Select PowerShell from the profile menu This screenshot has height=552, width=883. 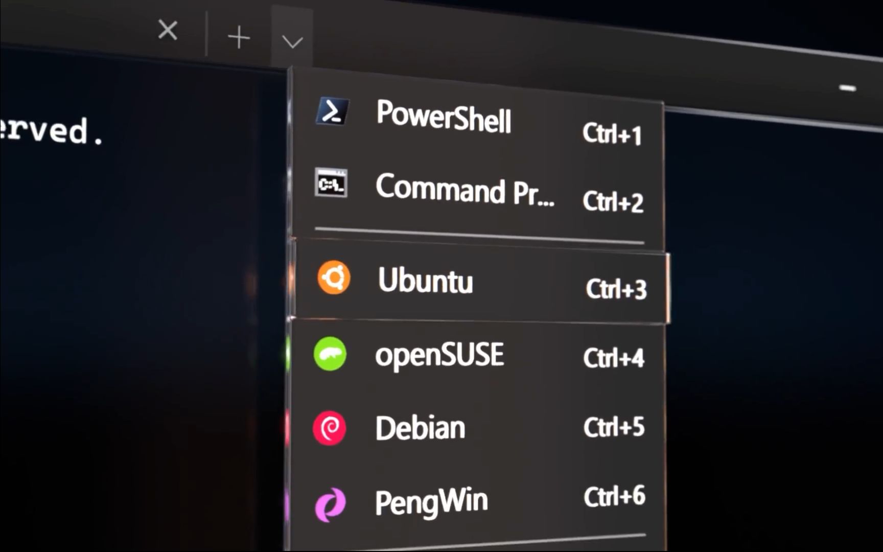[x=478, y=120]
